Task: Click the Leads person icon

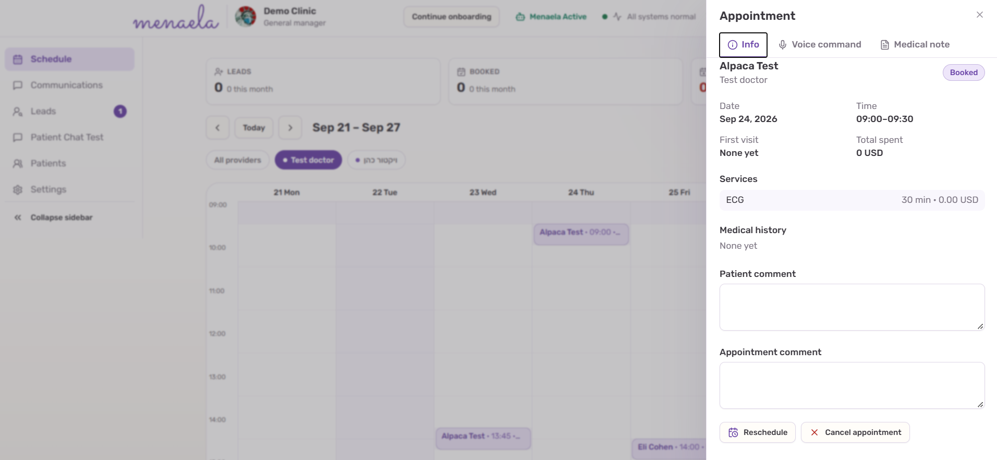Action: click(18, 111)
